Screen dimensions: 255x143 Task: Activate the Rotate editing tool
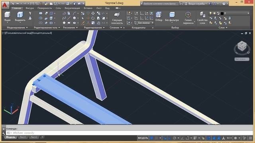(93, 18)
